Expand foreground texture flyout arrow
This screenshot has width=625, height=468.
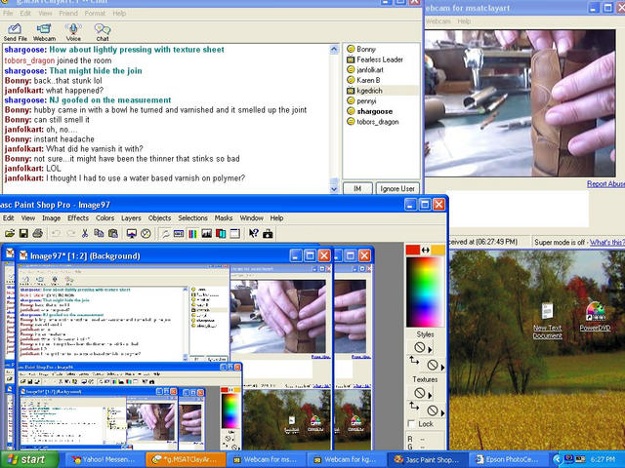[x=430, y=395]
